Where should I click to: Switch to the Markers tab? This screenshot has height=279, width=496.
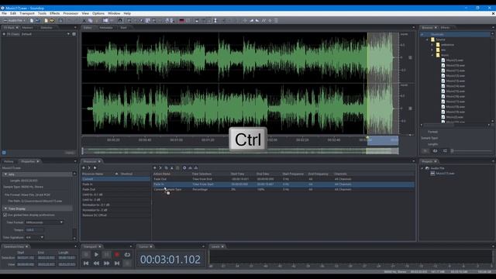tap(28, 28)
